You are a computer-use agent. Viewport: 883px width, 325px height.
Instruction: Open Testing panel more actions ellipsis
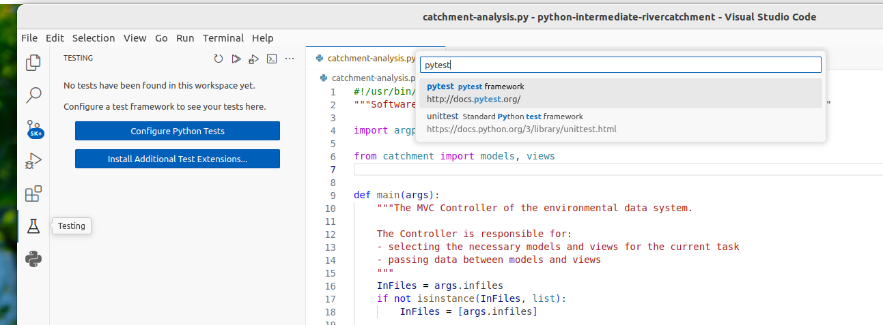[x=290, y=59]
